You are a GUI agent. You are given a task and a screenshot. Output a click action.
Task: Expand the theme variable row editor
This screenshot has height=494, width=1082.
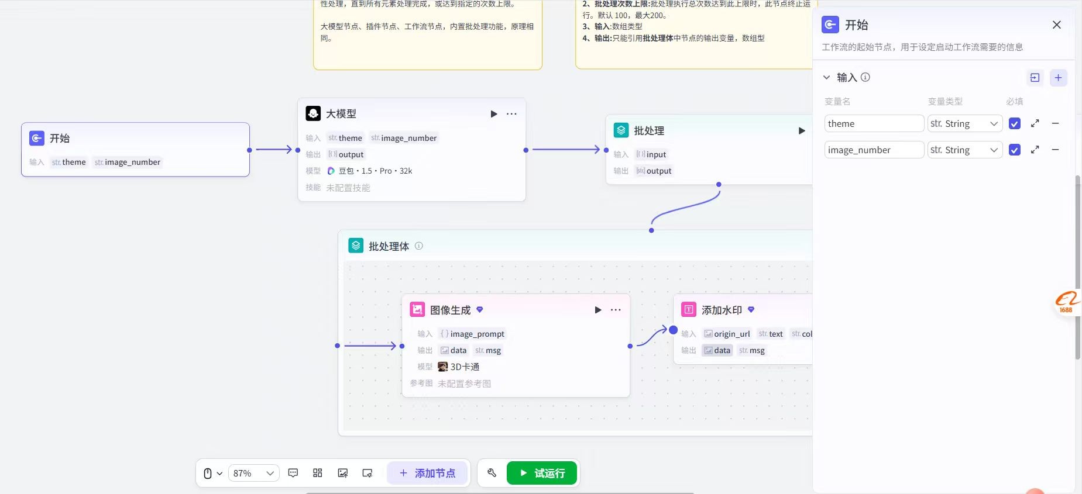pos(1035,123)
